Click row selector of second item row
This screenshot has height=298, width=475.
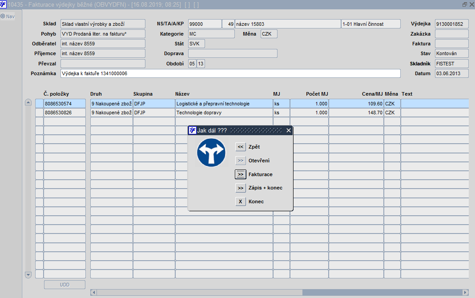pyautogui.click(x=39, y=113)
